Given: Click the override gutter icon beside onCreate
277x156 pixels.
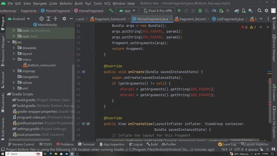Looking at the screenshot, I should click(84, 72).
